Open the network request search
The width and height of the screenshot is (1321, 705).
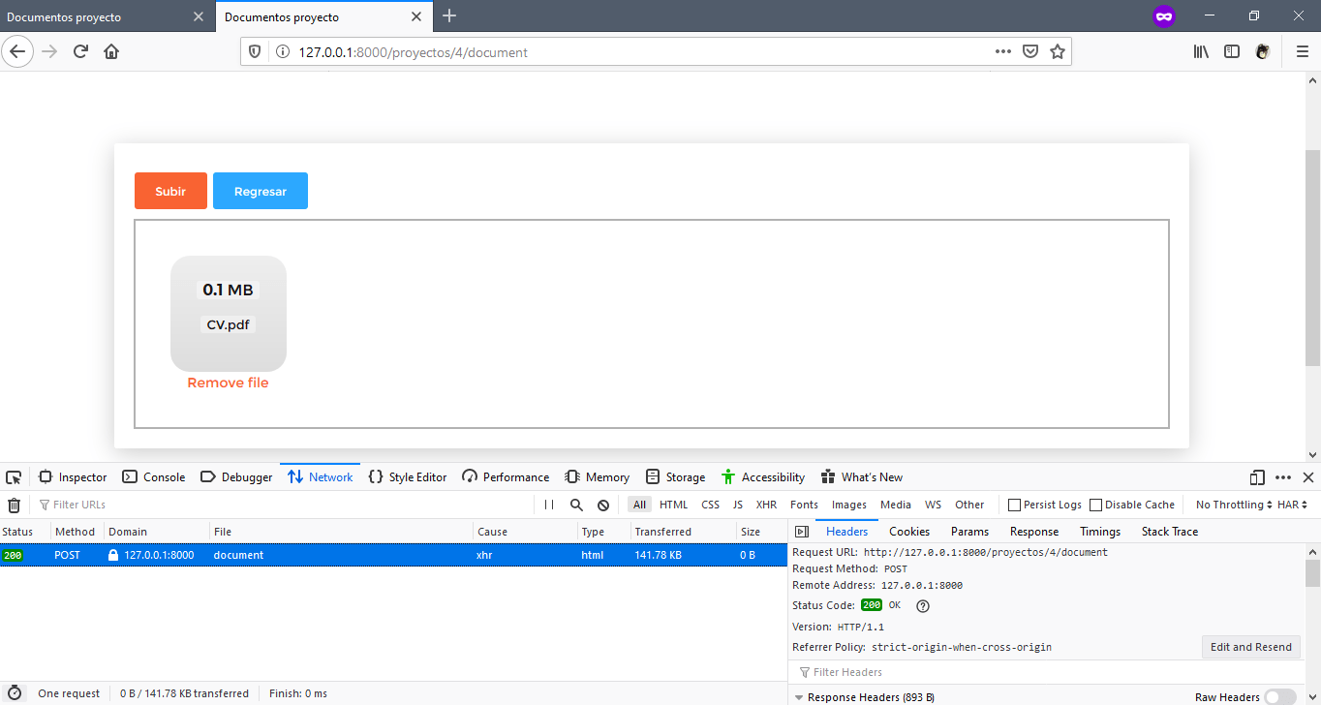pyautogui.click(x=576, y=504)
